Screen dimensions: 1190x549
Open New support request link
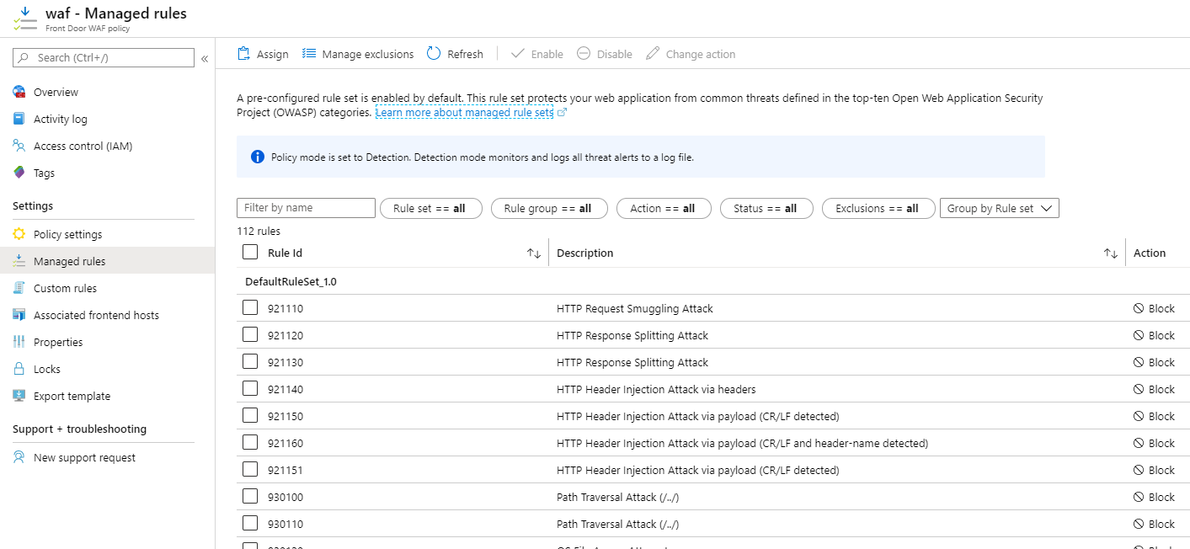pos(84,458)
